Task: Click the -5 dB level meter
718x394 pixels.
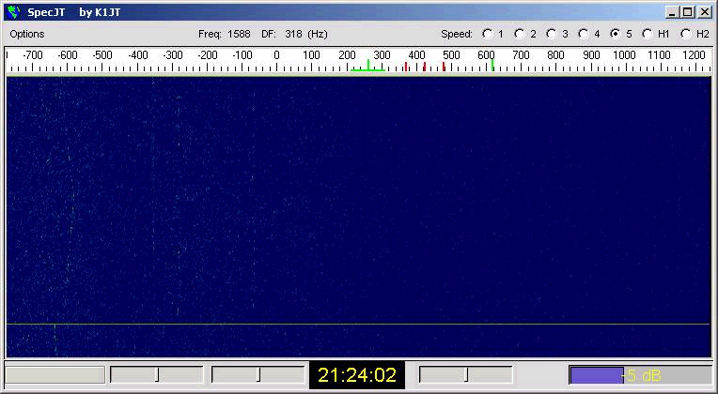Action: click(640, 375)
